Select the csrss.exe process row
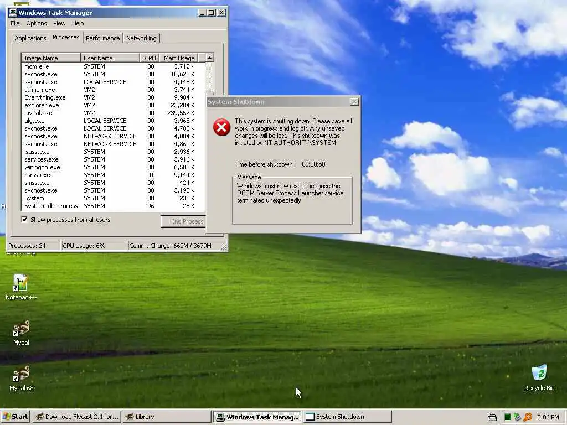 (x=113, y=175)
